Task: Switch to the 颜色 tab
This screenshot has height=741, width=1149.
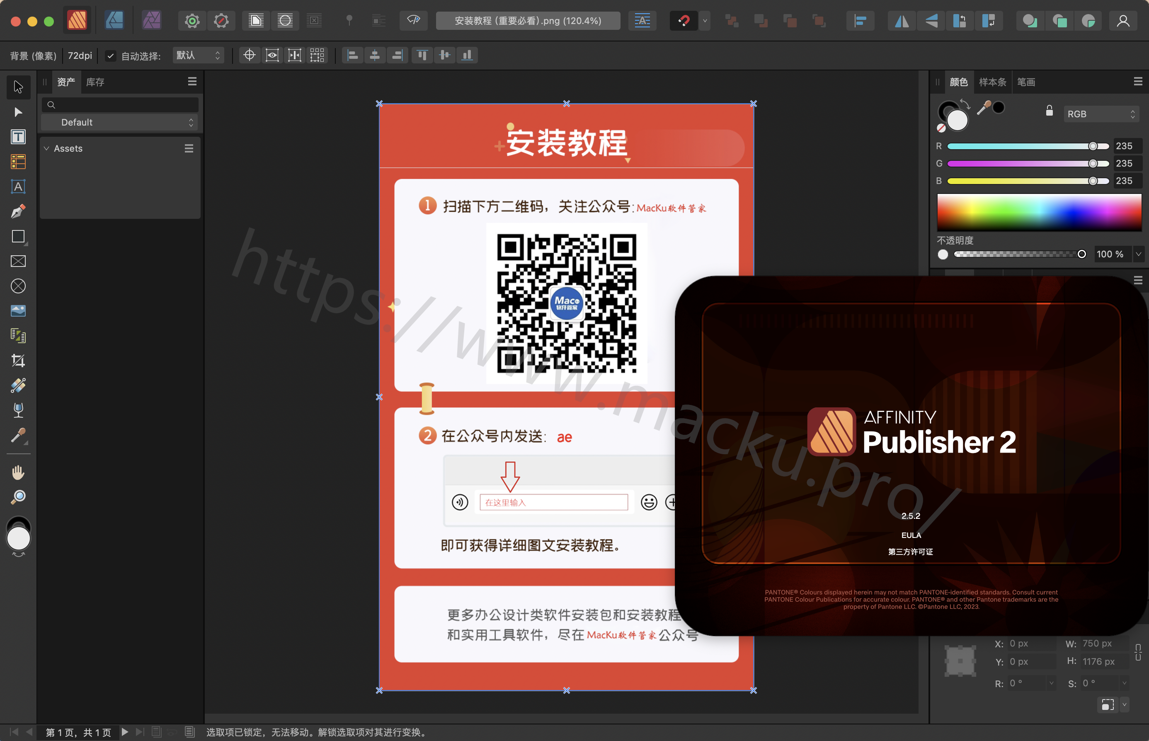Action: [958, 82]
